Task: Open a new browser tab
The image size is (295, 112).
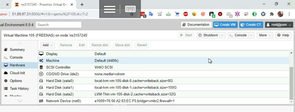Action: click(82, 4)
